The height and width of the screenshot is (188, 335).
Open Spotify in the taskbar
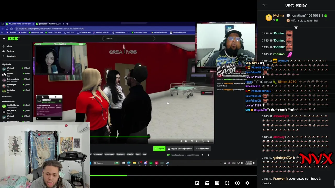(x=151, y=163)
